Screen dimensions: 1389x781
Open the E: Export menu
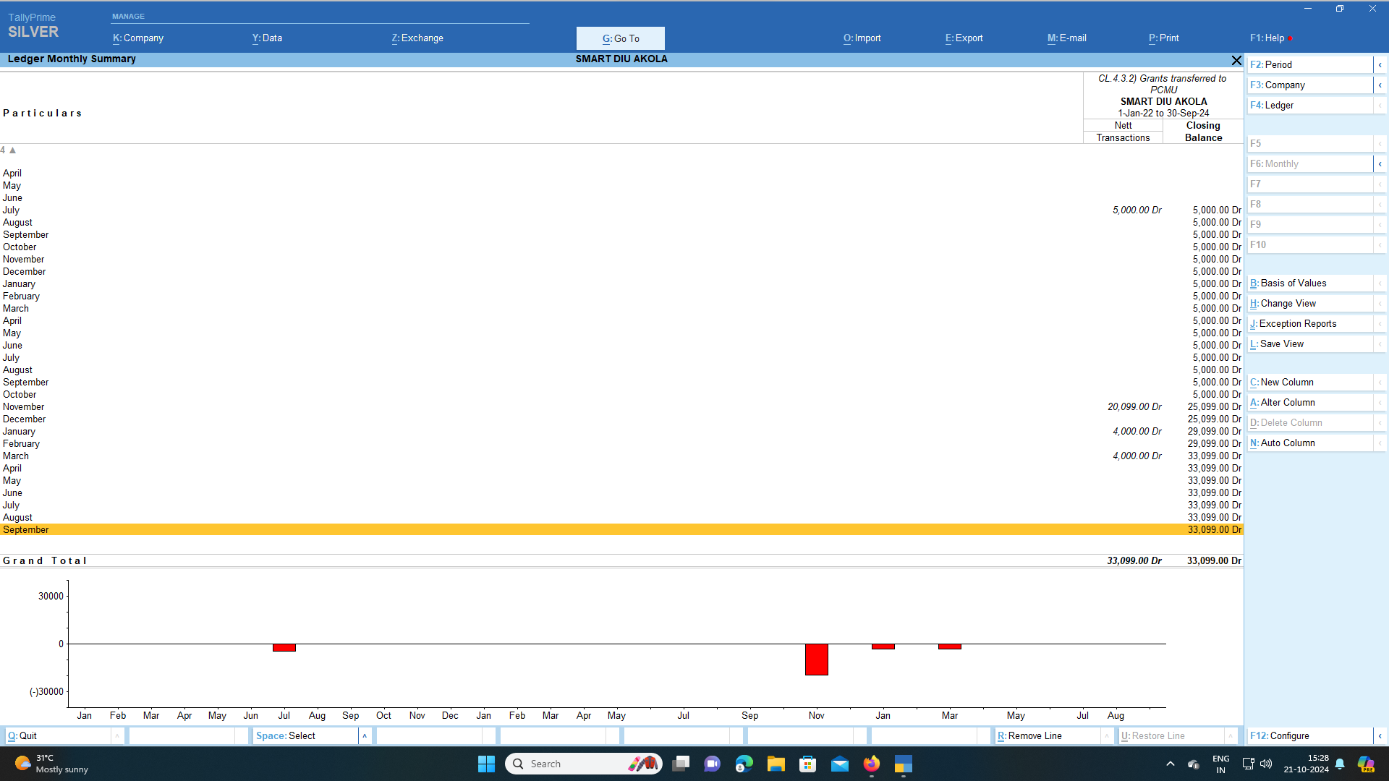pos(964,38)
